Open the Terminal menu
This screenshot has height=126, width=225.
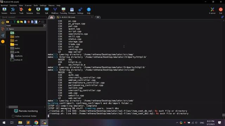click(4, 6)
